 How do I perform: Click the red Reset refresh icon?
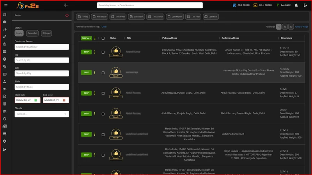(x=67, y=15)
